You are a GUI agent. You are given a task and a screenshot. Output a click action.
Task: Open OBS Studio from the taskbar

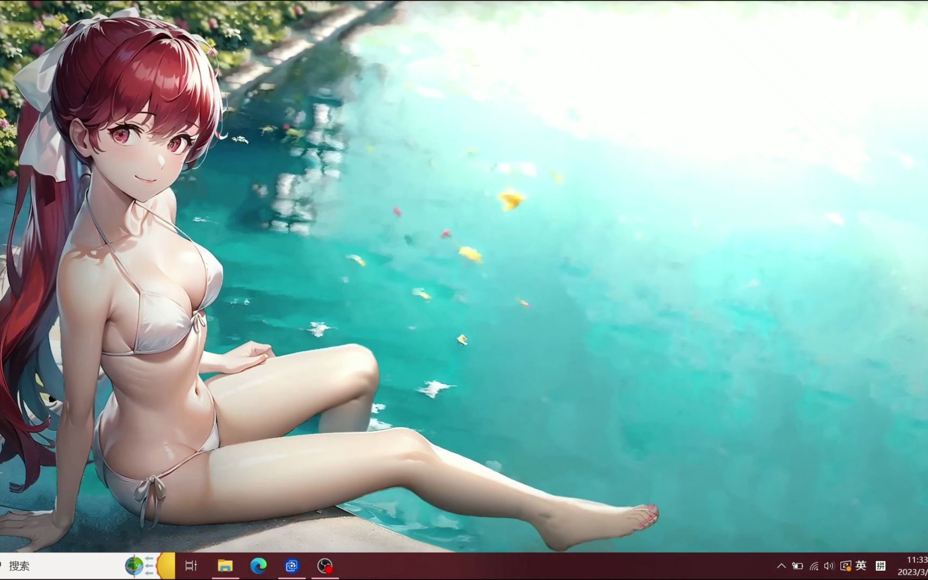point(325,565)
